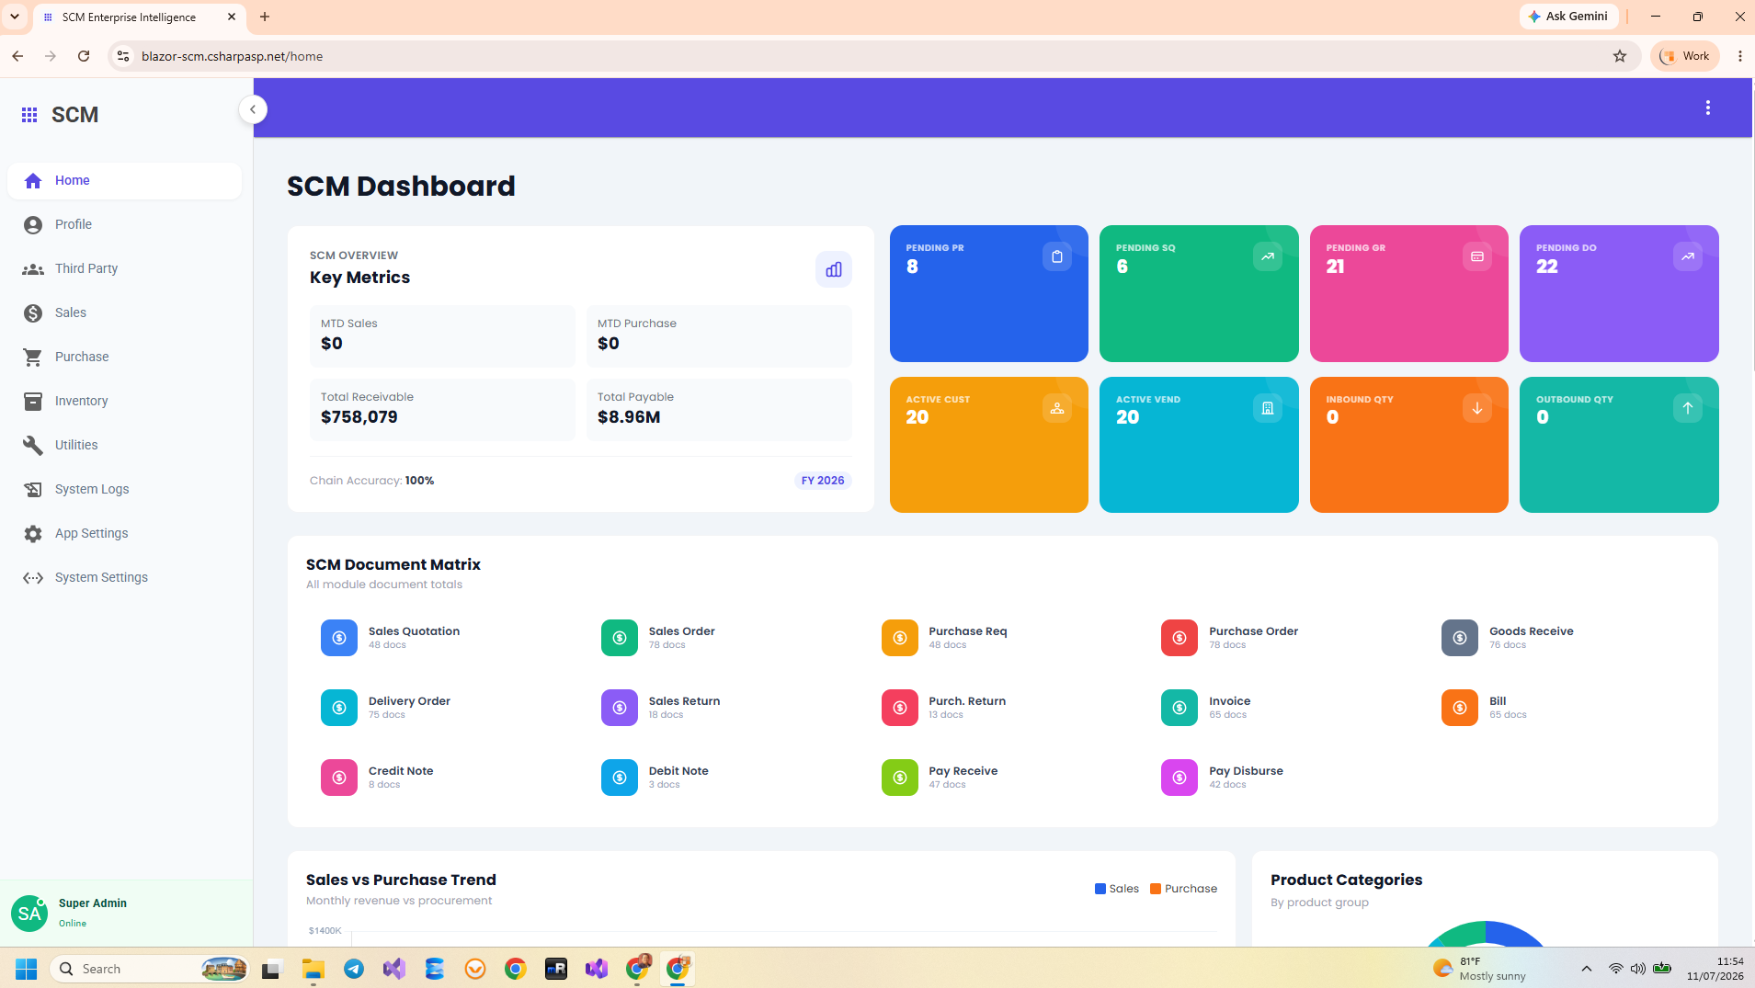The width and height of the screenshot is (1755, 988).
Task: Click the Pending SQ trend icon
Action: click(1267, 256)
